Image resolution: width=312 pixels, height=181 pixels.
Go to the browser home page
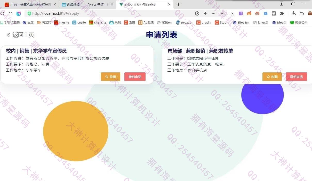11,13
